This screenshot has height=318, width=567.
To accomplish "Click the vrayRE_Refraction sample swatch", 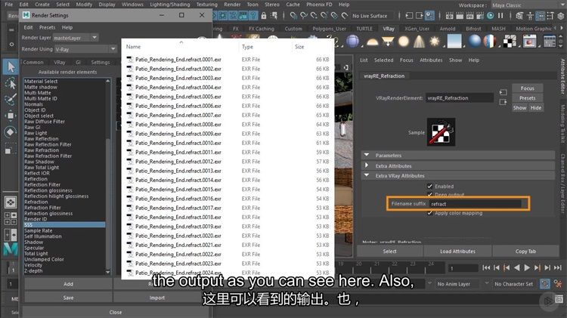I will coord(441,132).
